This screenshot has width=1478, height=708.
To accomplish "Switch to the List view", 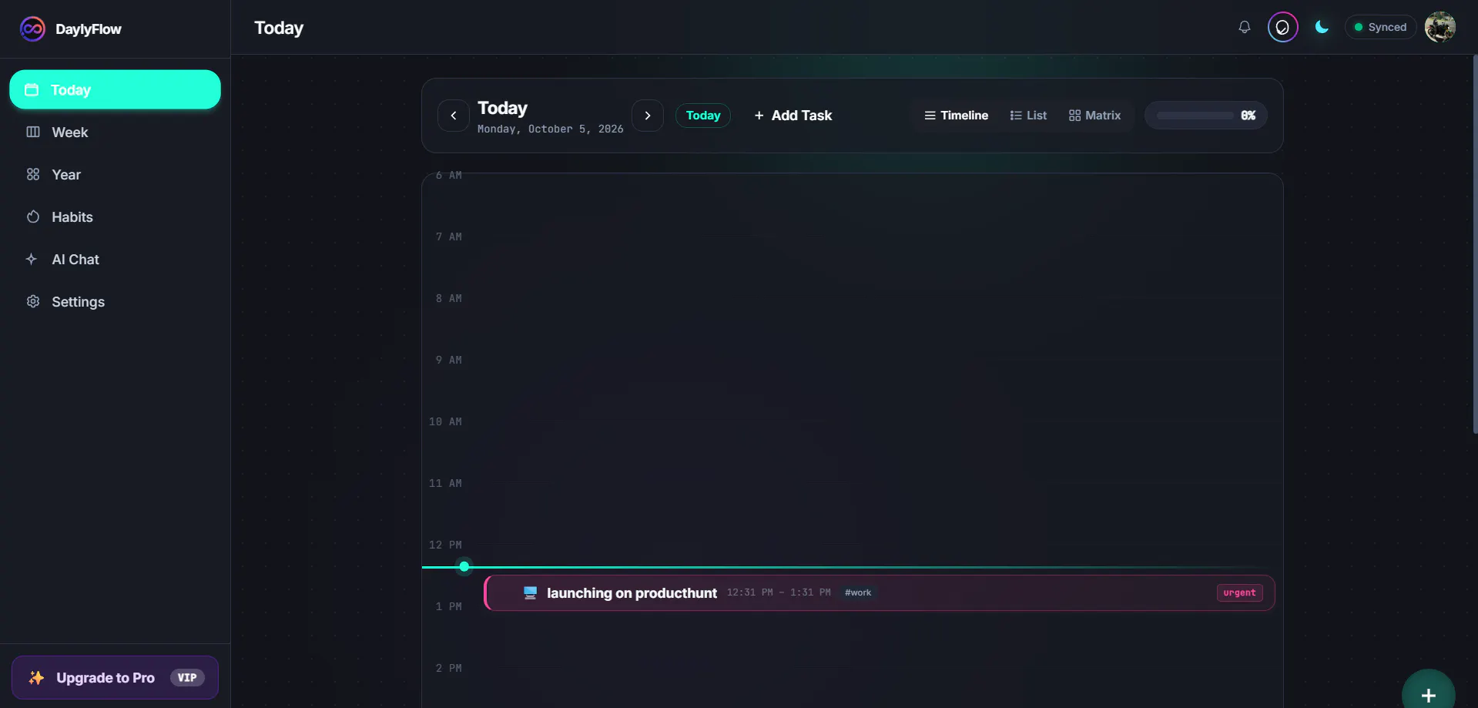I will point(1028,116).
